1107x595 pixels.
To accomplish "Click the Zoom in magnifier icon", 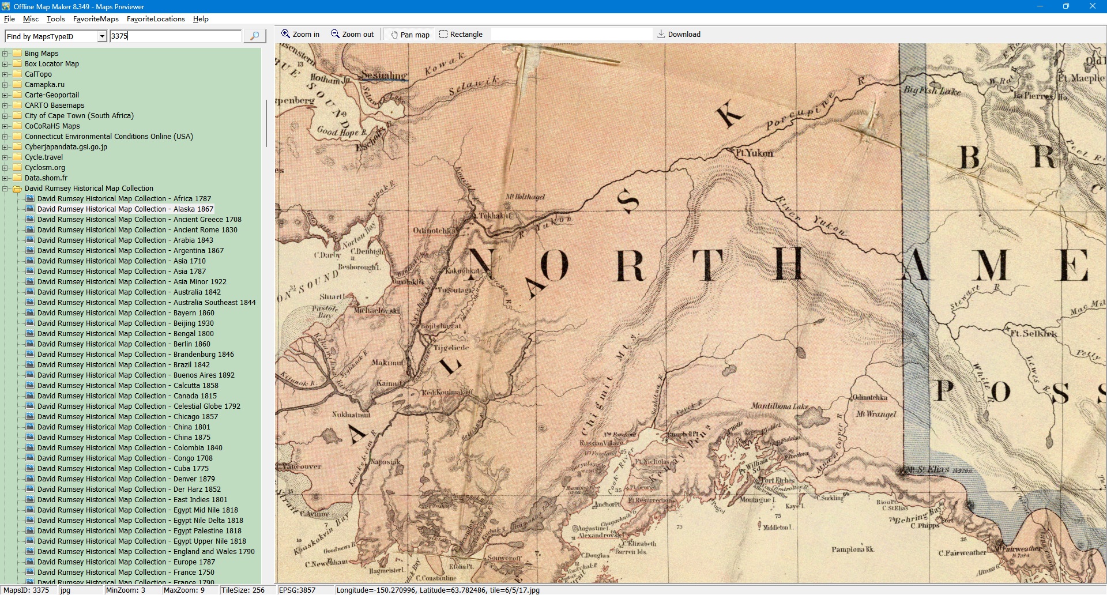I will point(285,34).
